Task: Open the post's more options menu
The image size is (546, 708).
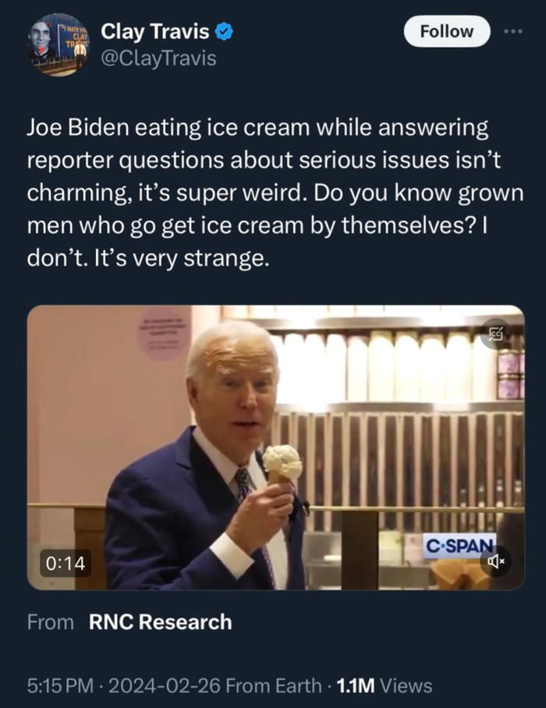Action: pos(512,29)
